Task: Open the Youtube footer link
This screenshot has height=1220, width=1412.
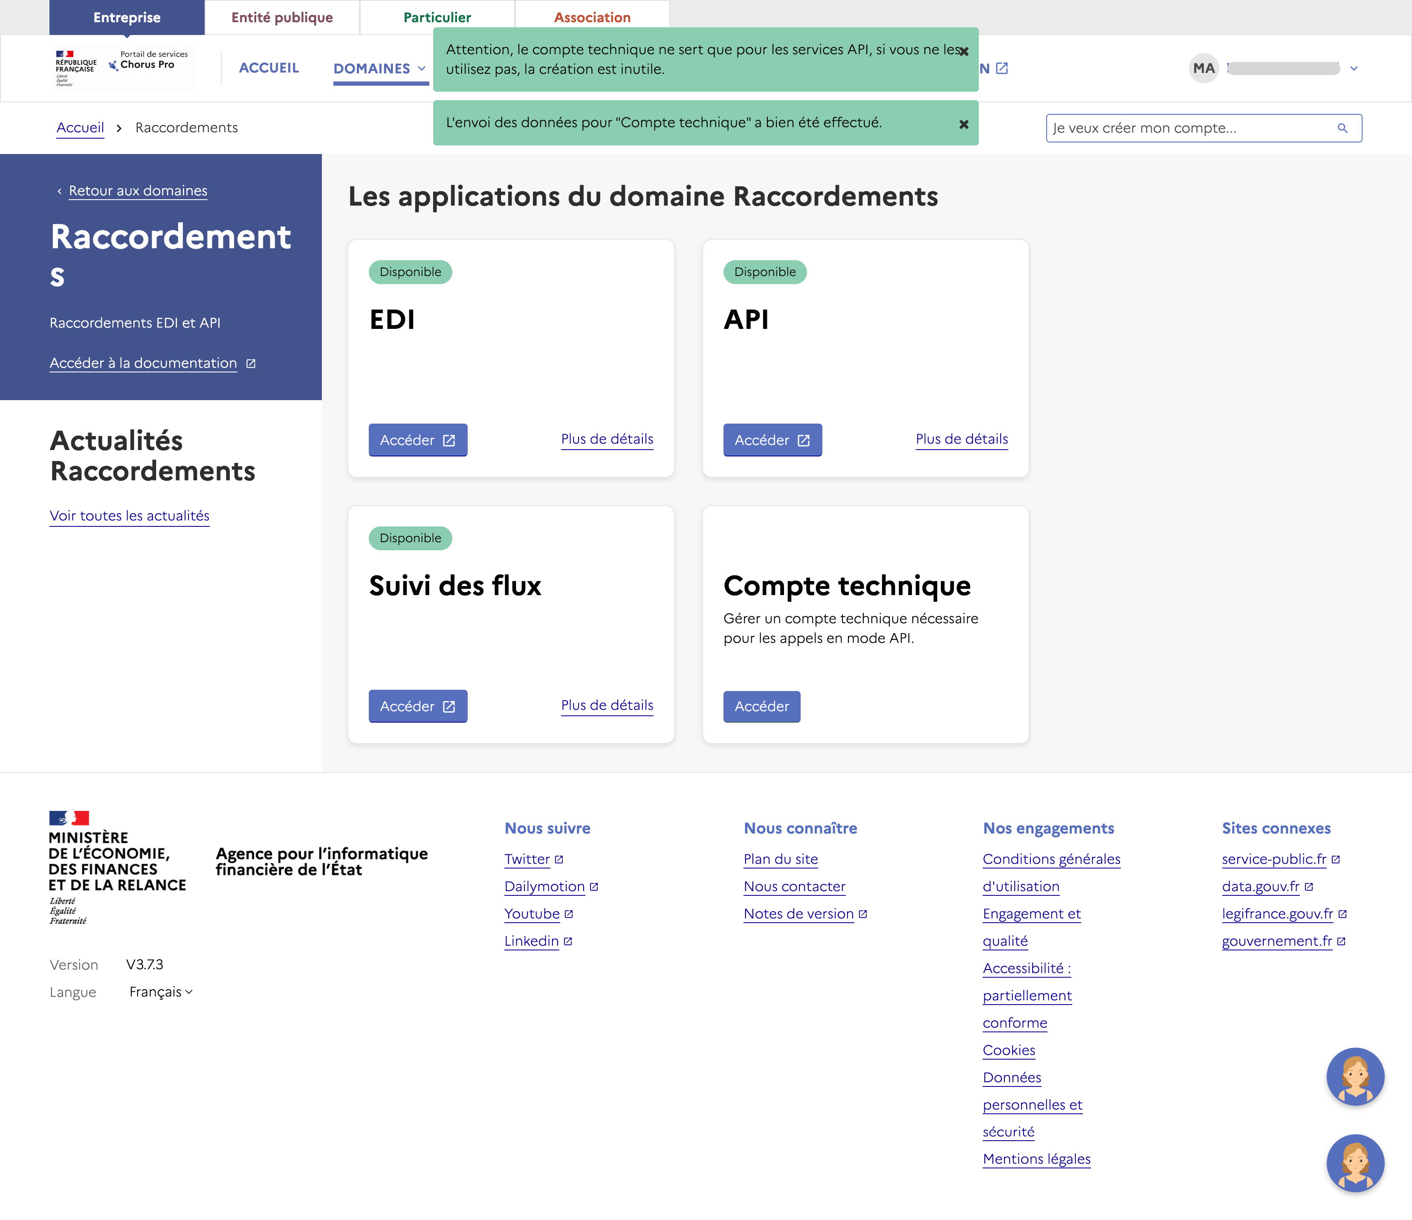Action: tap(532, 914)
